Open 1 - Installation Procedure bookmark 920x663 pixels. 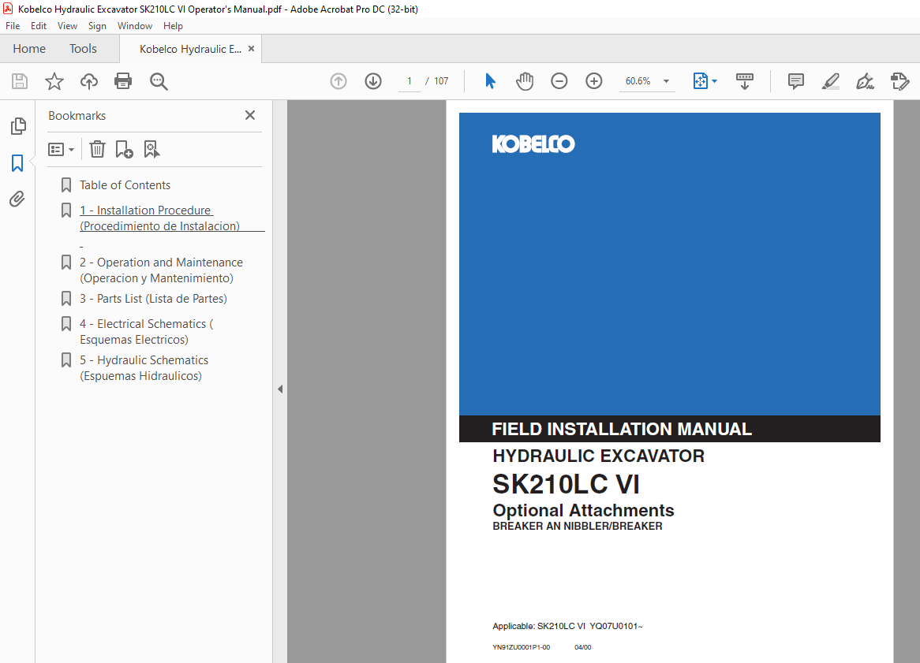(x=159, y=218)
